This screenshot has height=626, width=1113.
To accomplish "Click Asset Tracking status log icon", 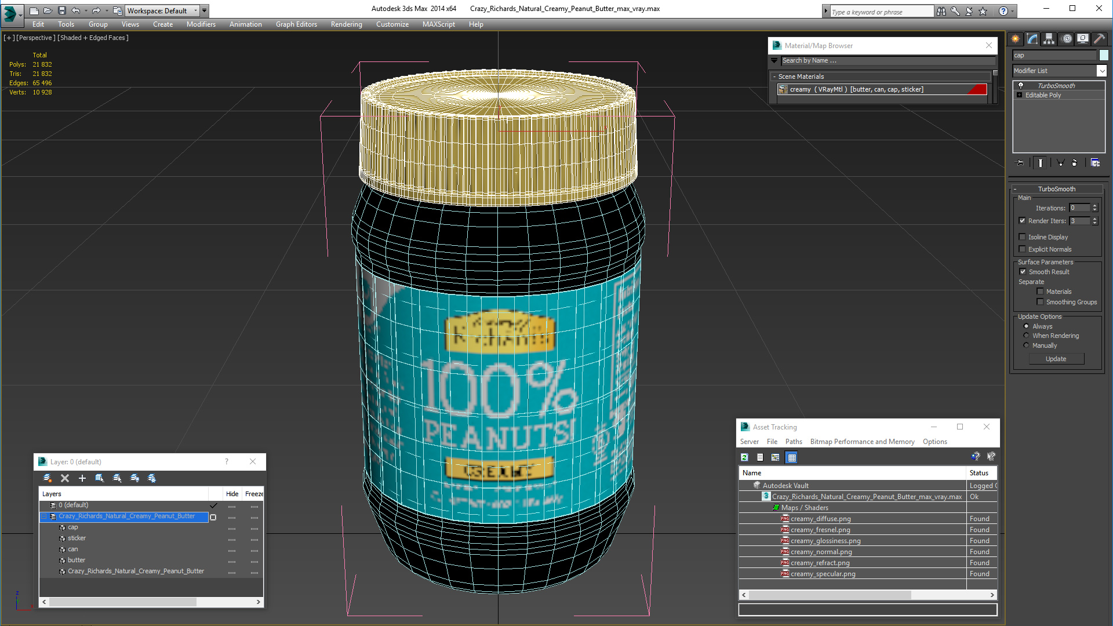I will pos(760,457).
